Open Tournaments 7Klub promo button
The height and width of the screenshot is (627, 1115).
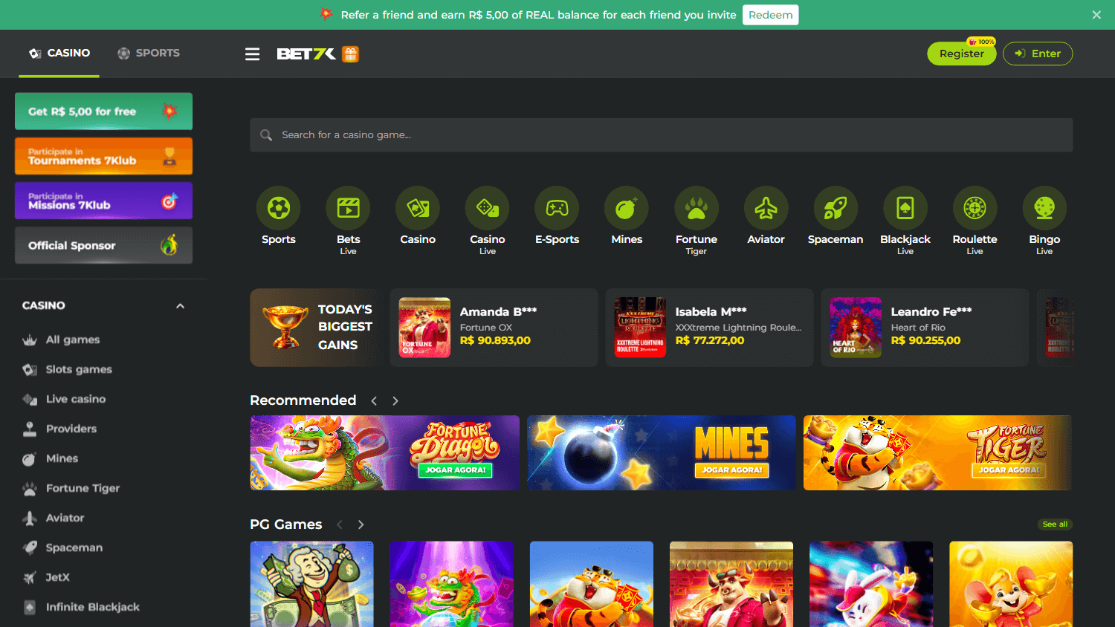point(103,156)
